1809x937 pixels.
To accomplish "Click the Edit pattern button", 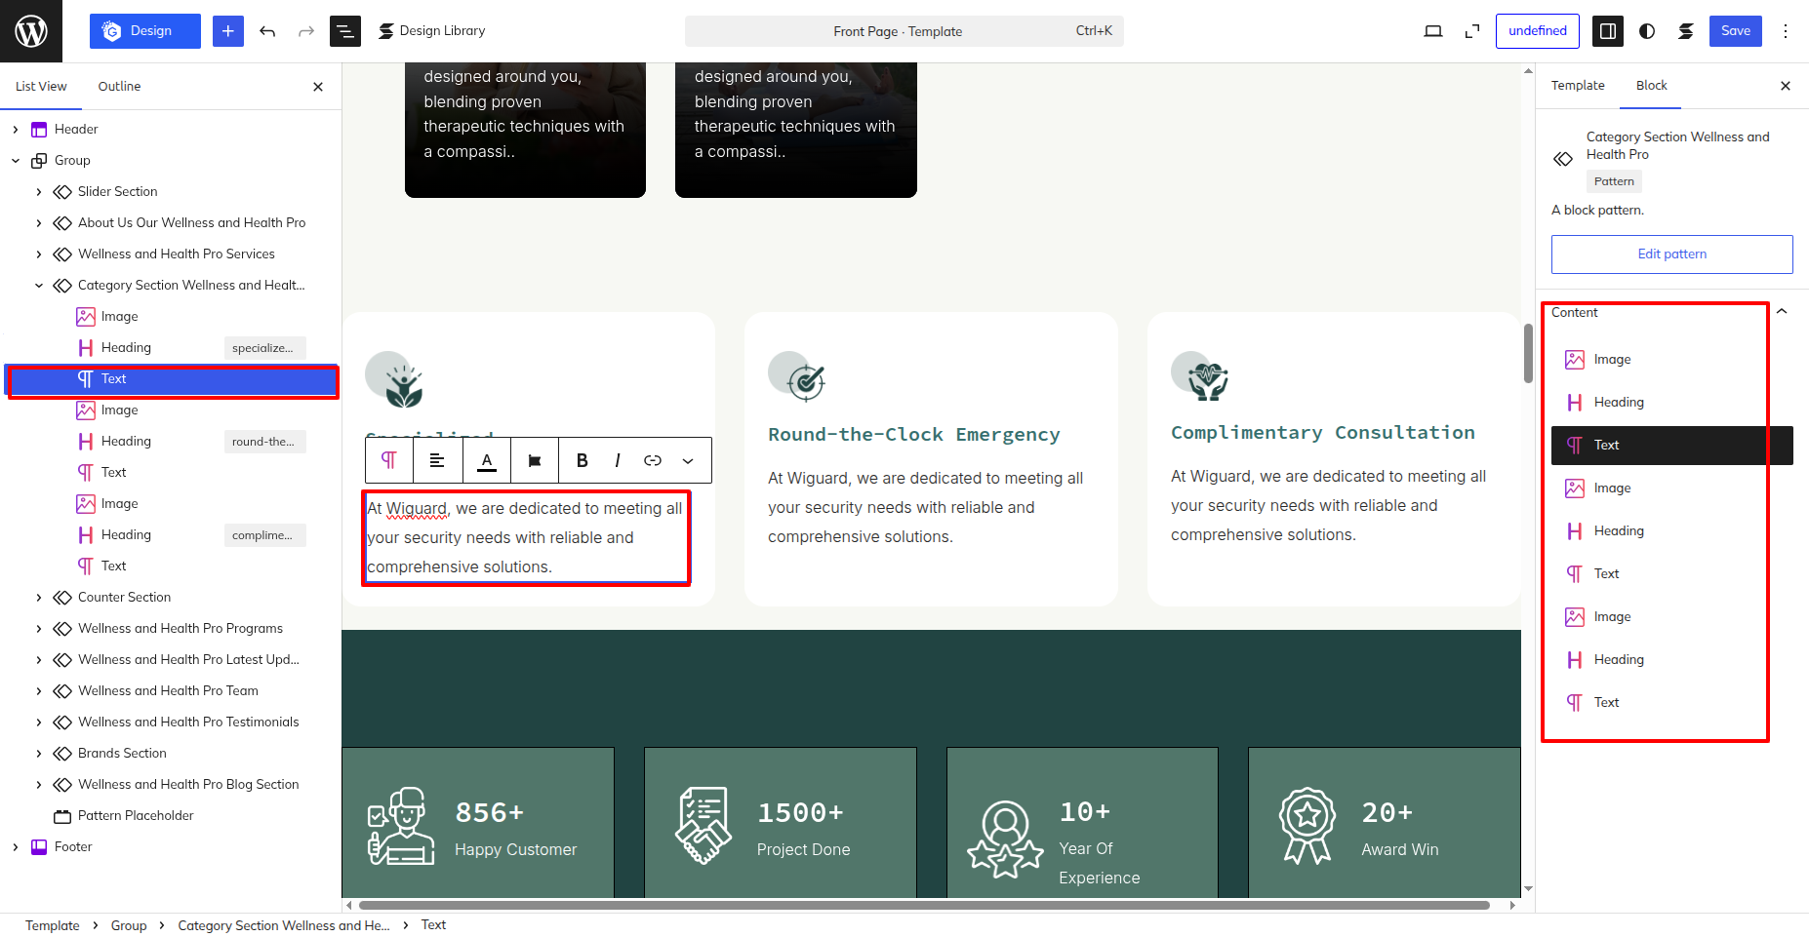I will point(1672,254).
